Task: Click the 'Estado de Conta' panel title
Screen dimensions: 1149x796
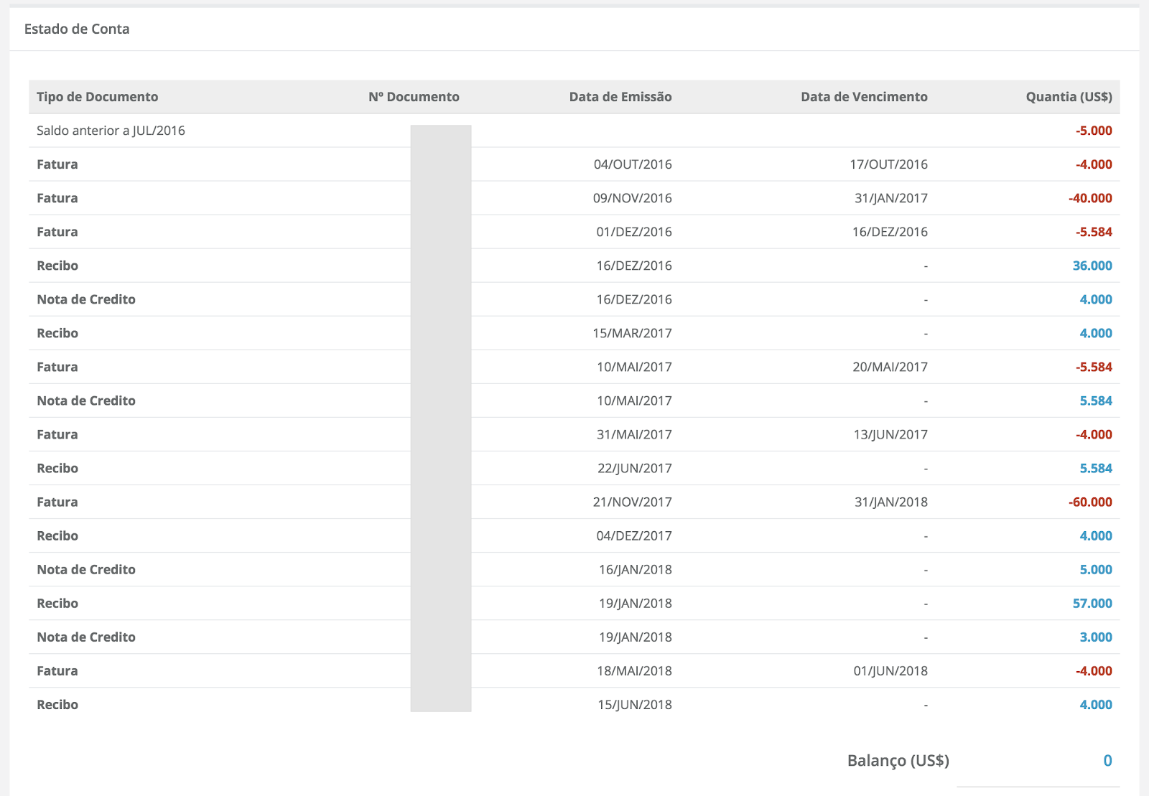Action: (x=77, y=29)
